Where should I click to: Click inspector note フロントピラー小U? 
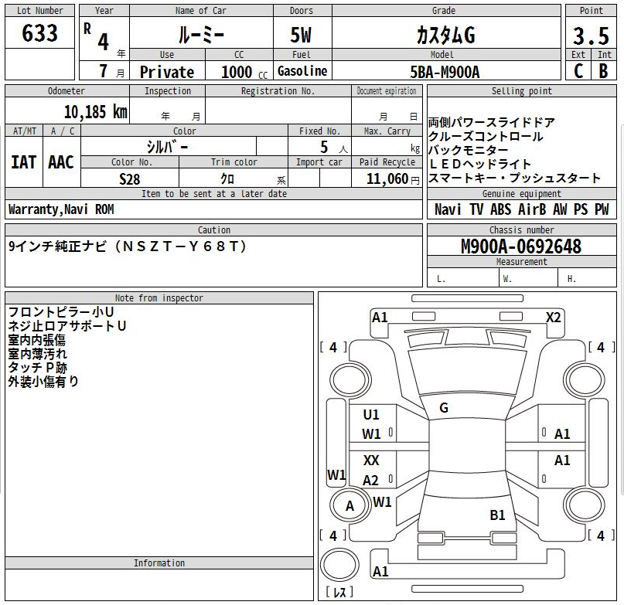point(61,312)
